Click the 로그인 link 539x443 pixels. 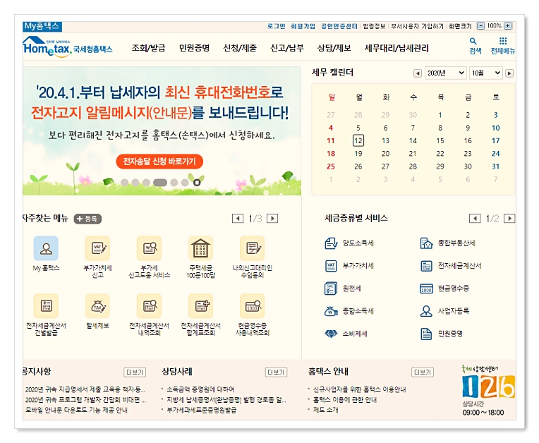pyautogui.click(x=277, y=26)
